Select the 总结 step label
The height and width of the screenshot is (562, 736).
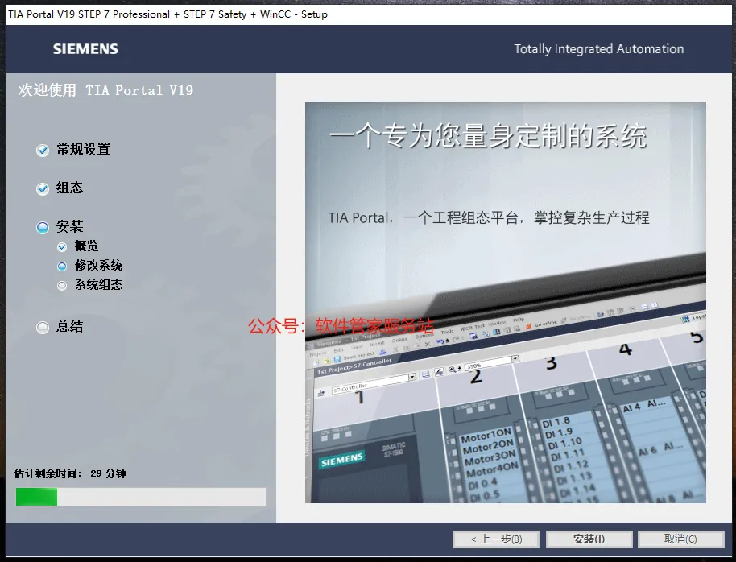[70, 326]
